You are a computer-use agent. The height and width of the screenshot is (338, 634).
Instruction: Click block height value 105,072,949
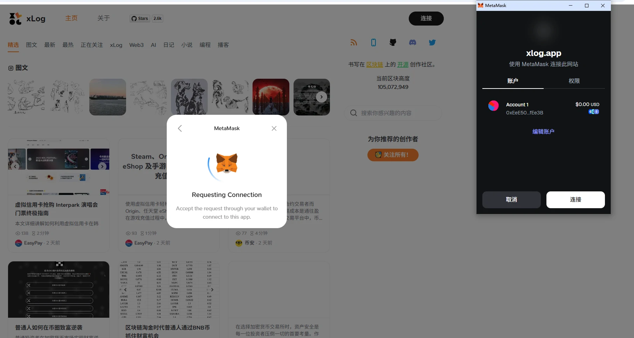point(393,87)
